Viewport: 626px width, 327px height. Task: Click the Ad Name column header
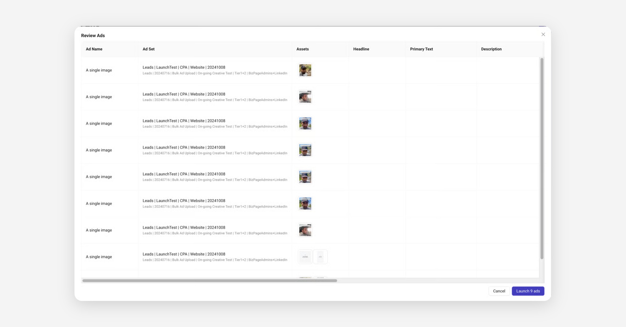(x=94, y=49)
